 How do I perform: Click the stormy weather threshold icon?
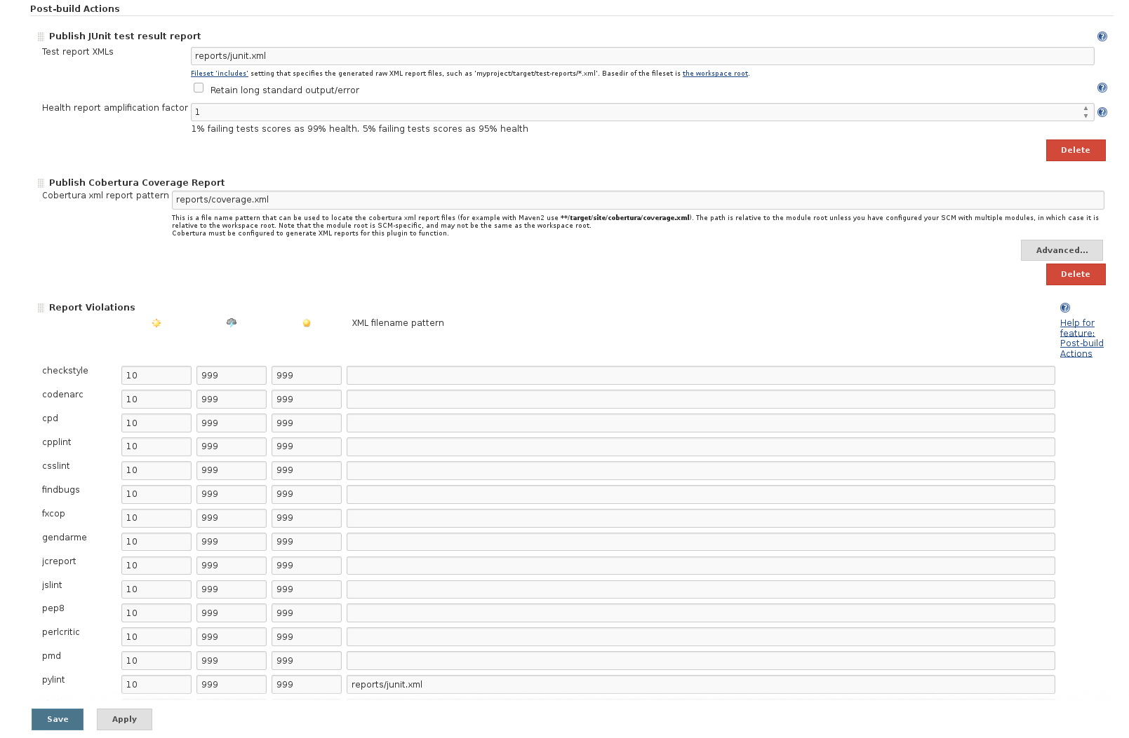coord(232,322)
